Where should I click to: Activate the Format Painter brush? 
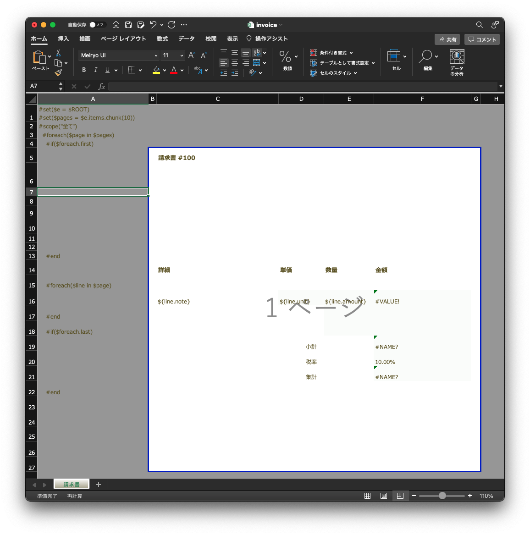pos(58,72)
